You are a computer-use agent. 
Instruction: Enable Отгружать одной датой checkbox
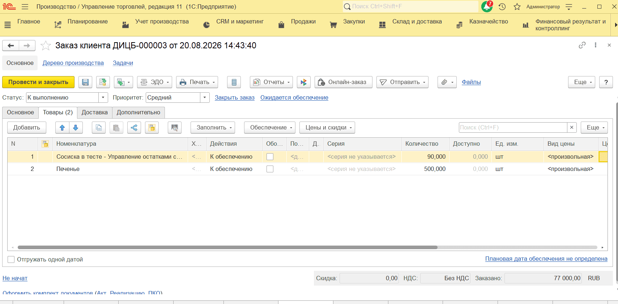[11, 260]
